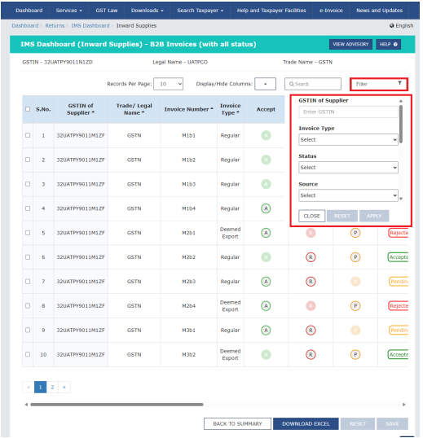The image size is (423, 438).
Task: Tick the checkbox for row 6 invoice M2b2
Action: 28,256
